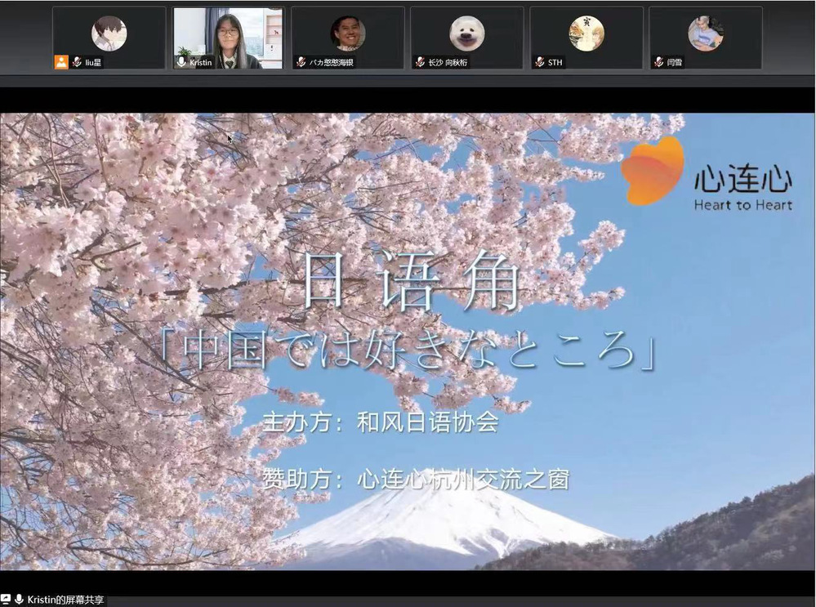Click the 日语角 slide title
816x607 pixels.
pos(411,283)
